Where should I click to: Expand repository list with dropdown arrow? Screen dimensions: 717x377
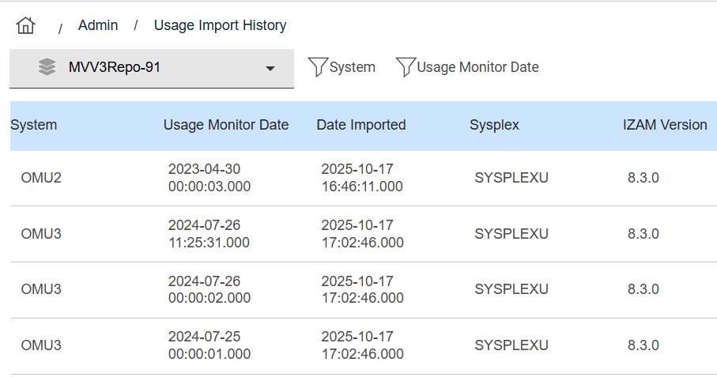270,69
